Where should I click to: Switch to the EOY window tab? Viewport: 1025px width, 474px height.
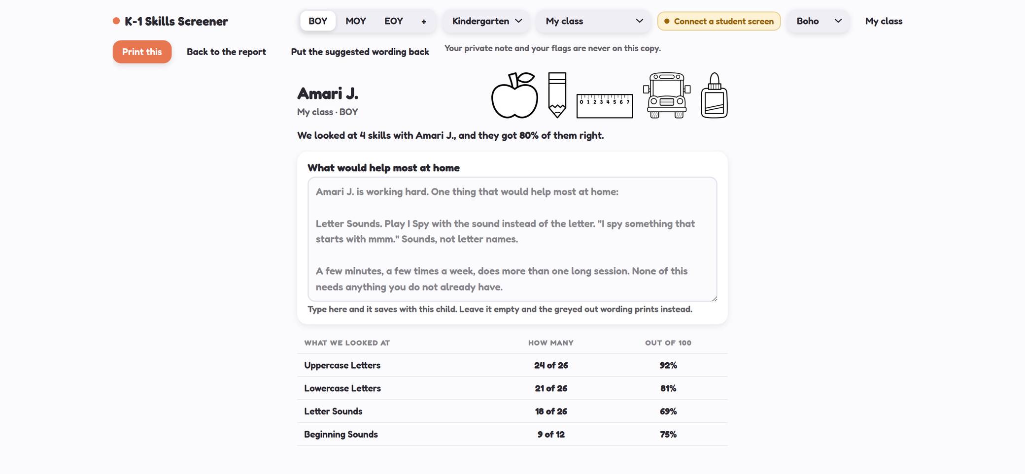point(394,21)
